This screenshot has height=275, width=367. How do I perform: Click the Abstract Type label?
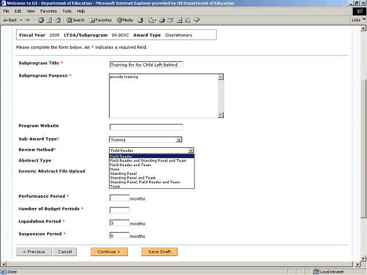34,160
